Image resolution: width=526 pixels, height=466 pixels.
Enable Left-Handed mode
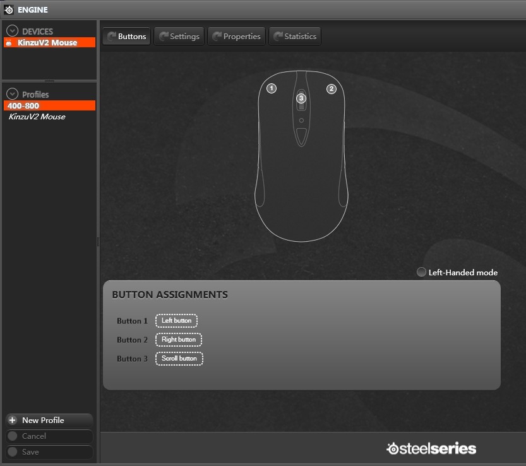click(x=421, y=272)
